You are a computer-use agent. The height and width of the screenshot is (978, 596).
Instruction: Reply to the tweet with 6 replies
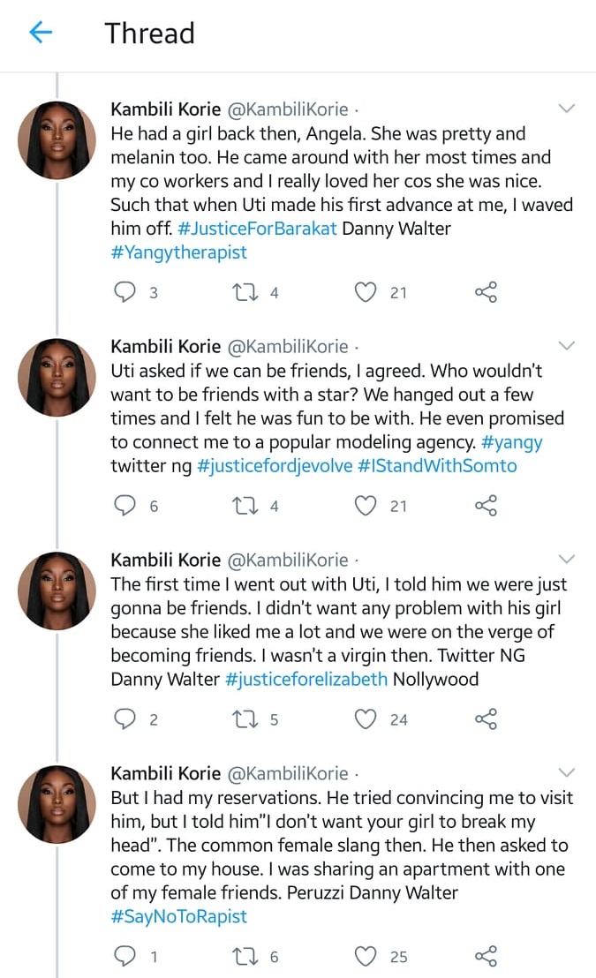tap(127, 506)
